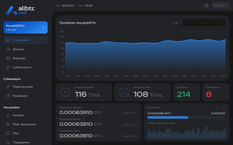Select the Воркеры server icon
Image resolution: width=233 pixels, height=145 pixels.
point(8,58)
